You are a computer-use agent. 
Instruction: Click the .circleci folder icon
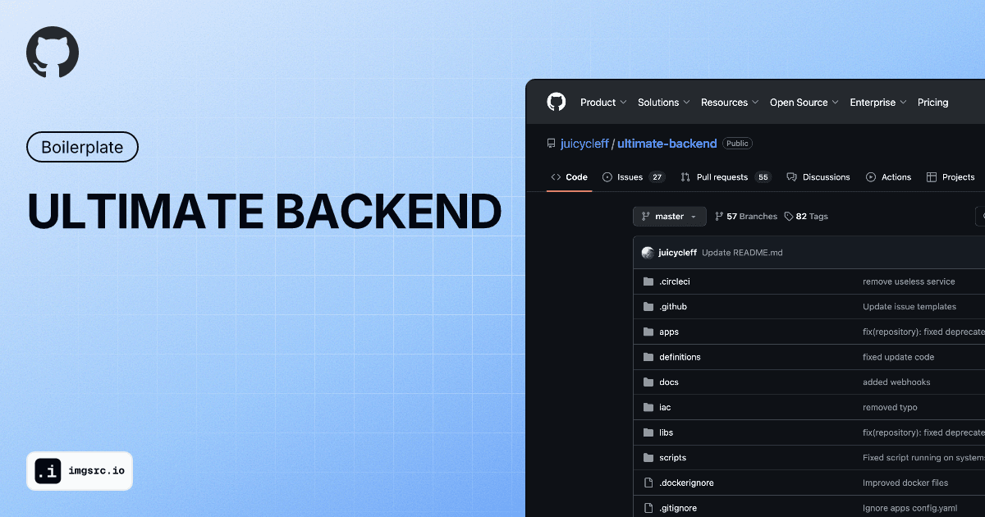tap(648, 281)
